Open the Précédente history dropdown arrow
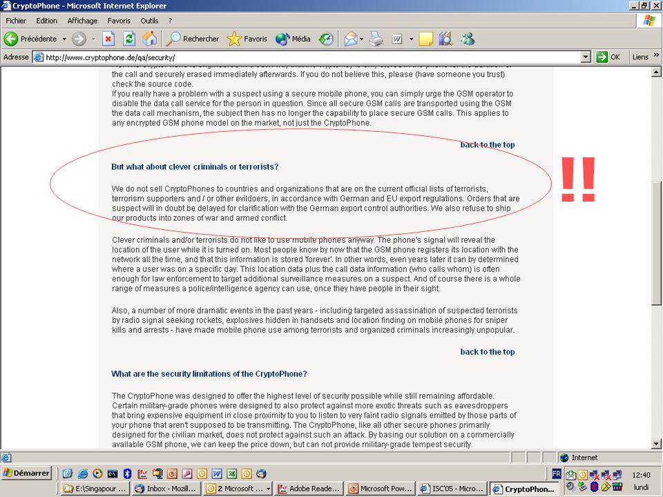 click(x=64, y=39)
